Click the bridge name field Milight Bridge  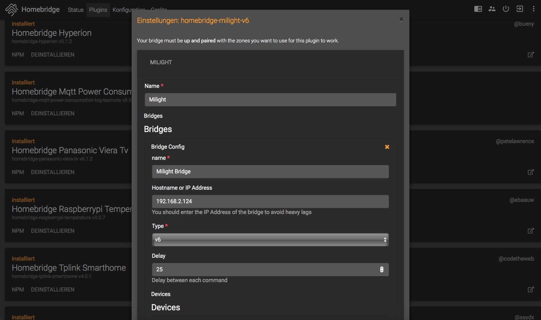point(270,172)
